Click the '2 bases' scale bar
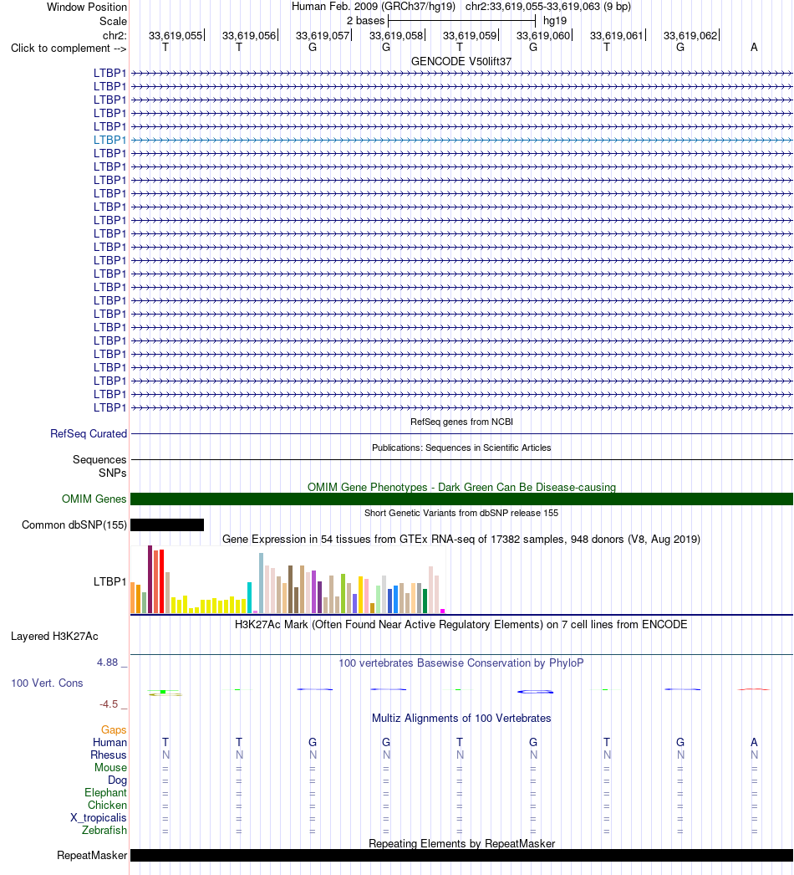 pos(461,21)
